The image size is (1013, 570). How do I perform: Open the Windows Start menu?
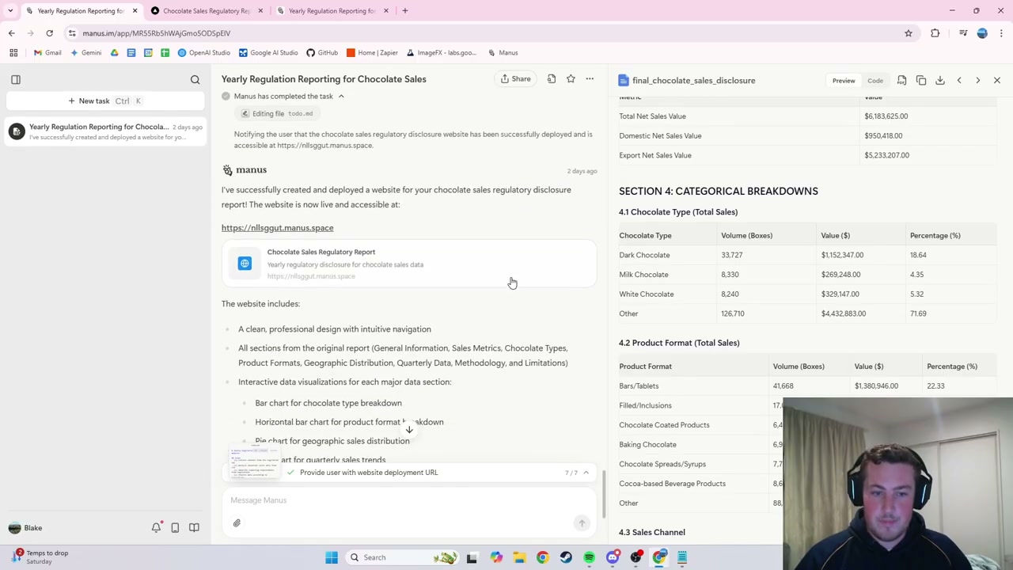tap(332, 557)
